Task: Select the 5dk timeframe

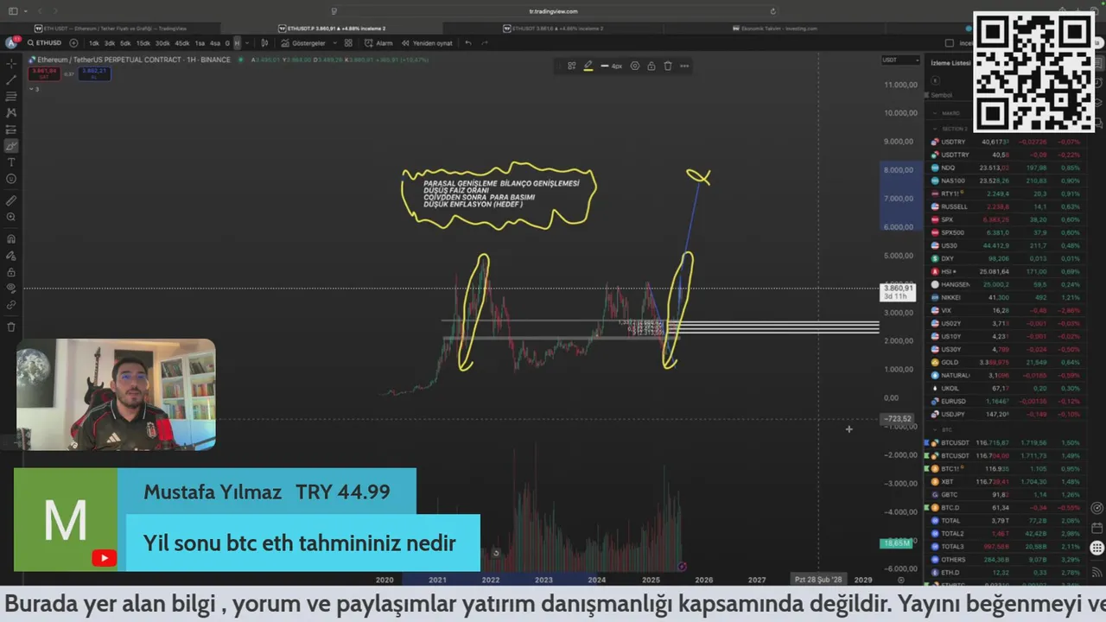Action: point(125,42)
